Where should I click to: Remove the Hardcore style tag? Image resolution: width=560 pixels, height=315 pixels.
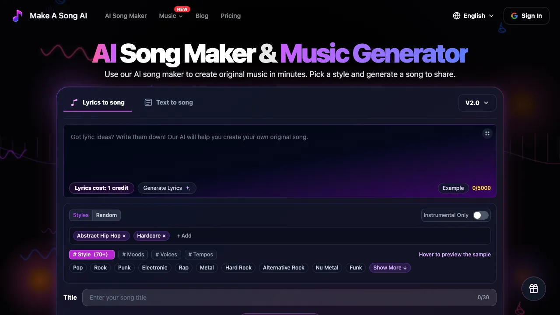pyautogui.click(x=164, y=236)
